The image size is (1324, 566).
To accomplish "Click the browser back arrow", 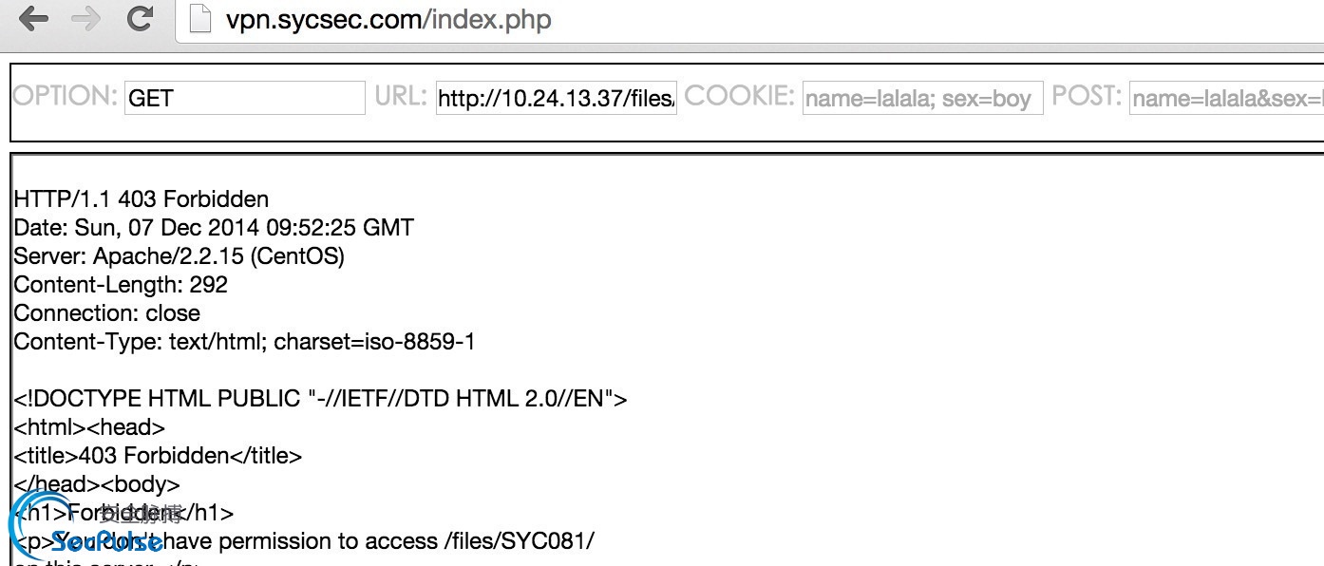I will [33, 19].
